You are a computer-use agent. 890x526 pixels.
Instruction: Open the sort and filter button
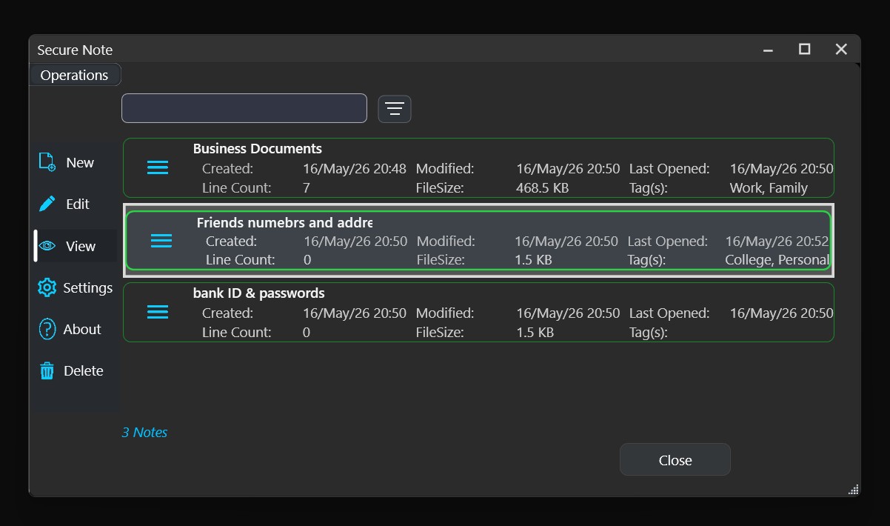point(395,109)
